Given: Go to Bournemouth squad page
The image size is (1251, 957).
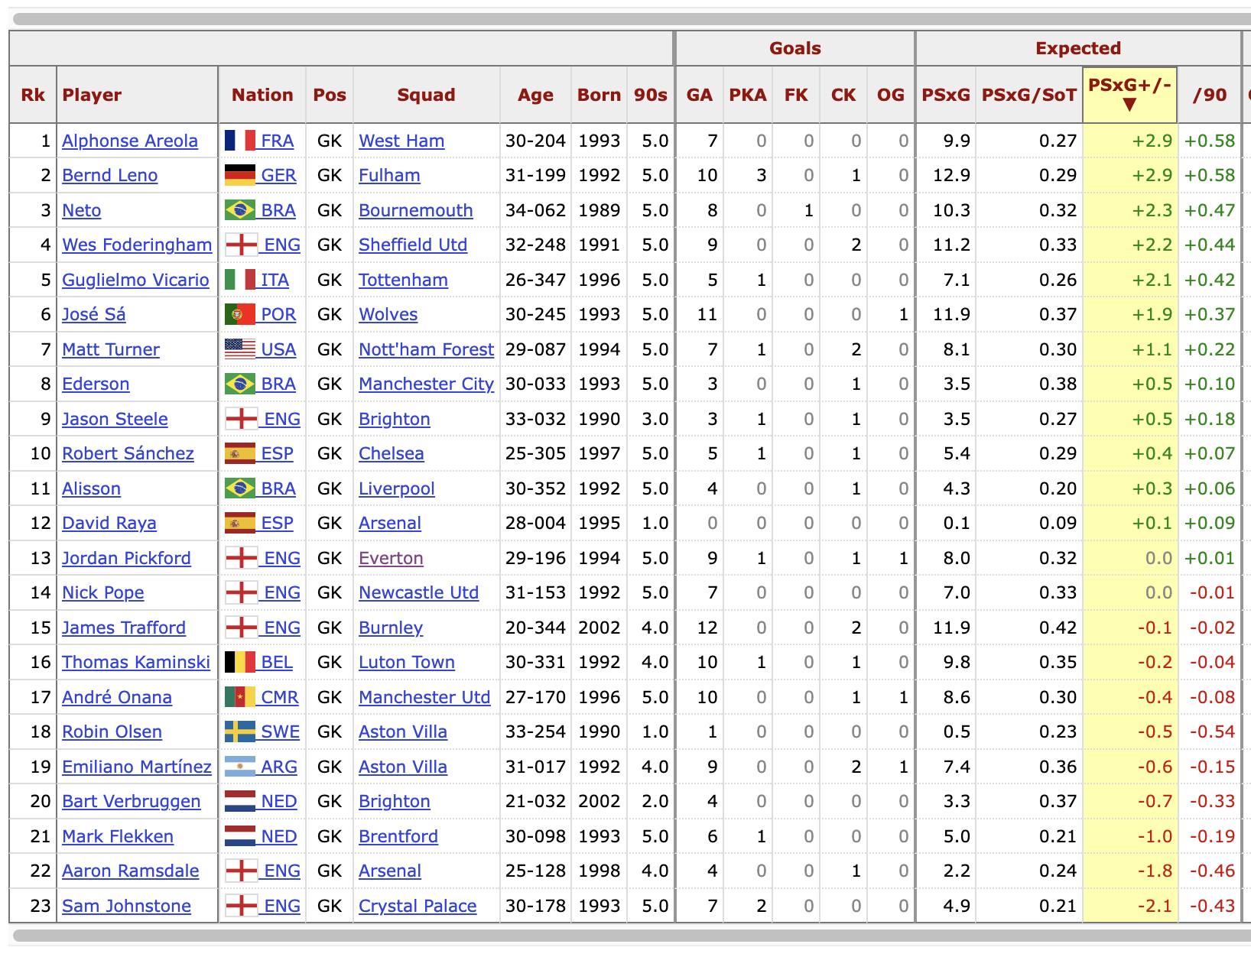Looking at the screenshot, I should click(x=416, y=210).
